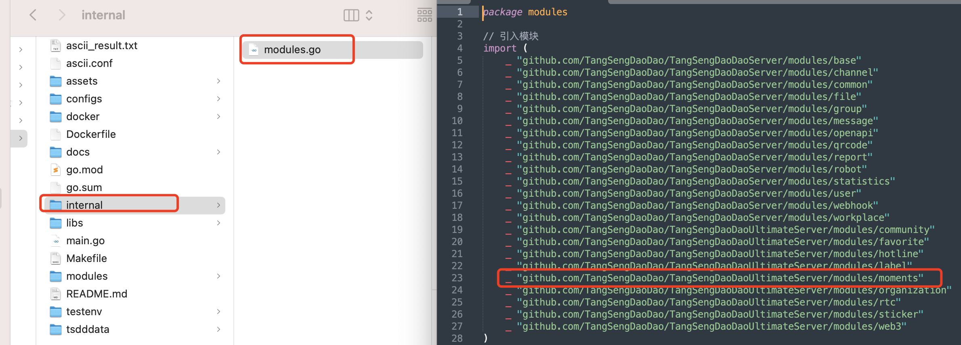The image size is (961, 345).
Task: Select the ascii_result.txt file
Action: coord(101,46)
